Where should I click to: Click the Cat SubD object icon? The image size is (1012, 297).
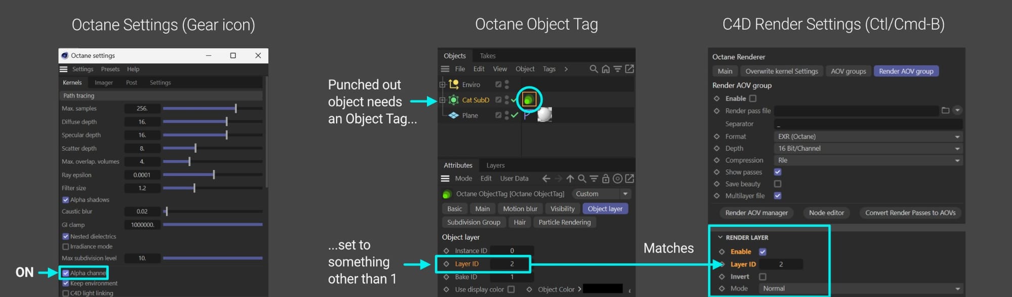pyautogui.click(x=454, y=100)
